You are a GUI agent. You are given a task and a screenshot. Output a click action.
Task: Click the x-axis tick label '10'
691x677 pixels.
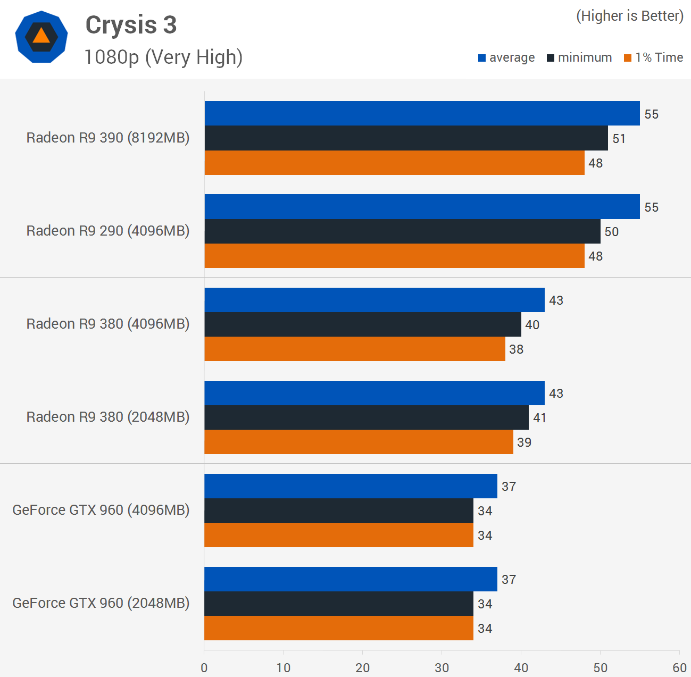pyautogui.click(x=284, y=668)
